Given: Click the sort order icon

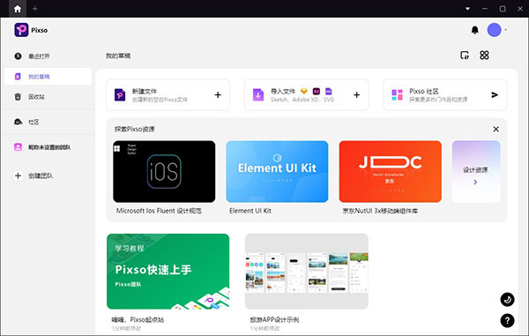Looking at the screenshot, I should point(465,56).
